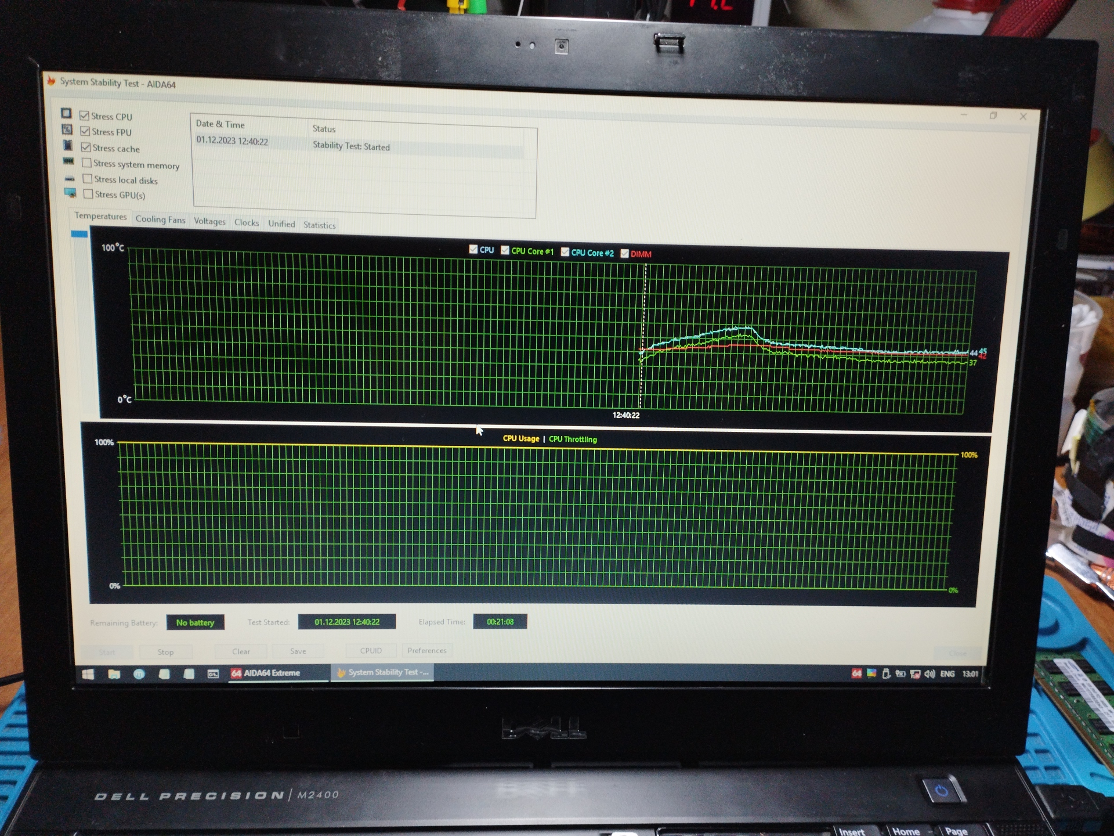Click the taskbar clock showing 13:01
The height and width of the screenshot is (836, 1114).
[970, 674]
